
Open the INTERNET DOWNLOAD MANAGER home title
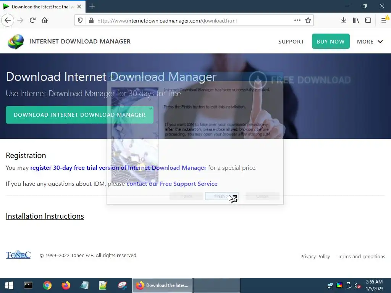click(x=80, y=41)
